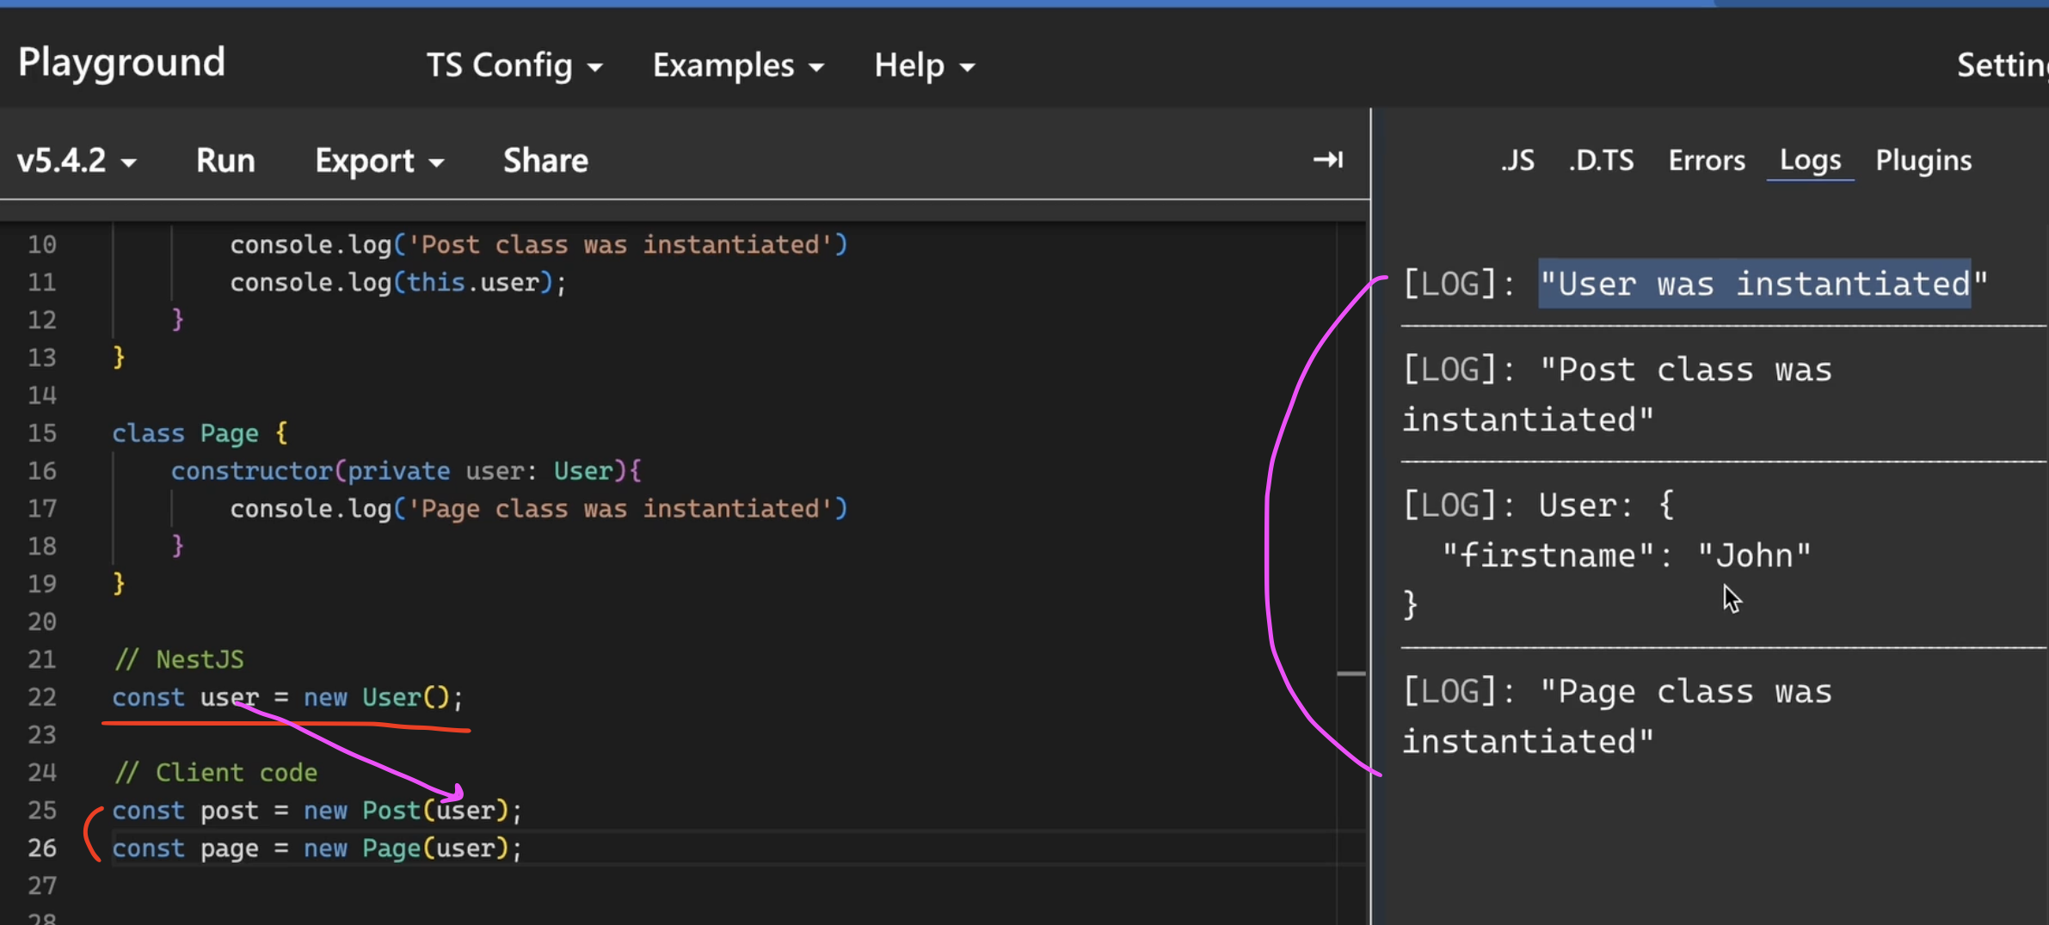2049x925 pixels.
Task: Click the 'User was instantiated' log entry
Action: pos(1695,284)
